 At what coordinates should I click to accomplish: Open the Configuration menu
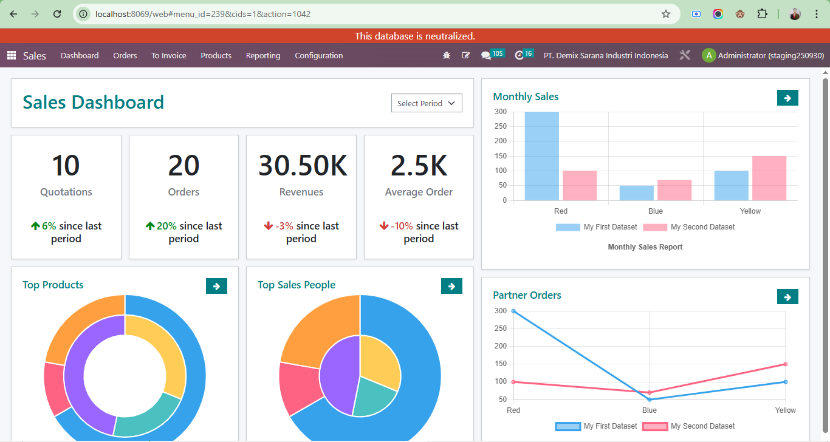pyautogui.click(x=319, y=55)
